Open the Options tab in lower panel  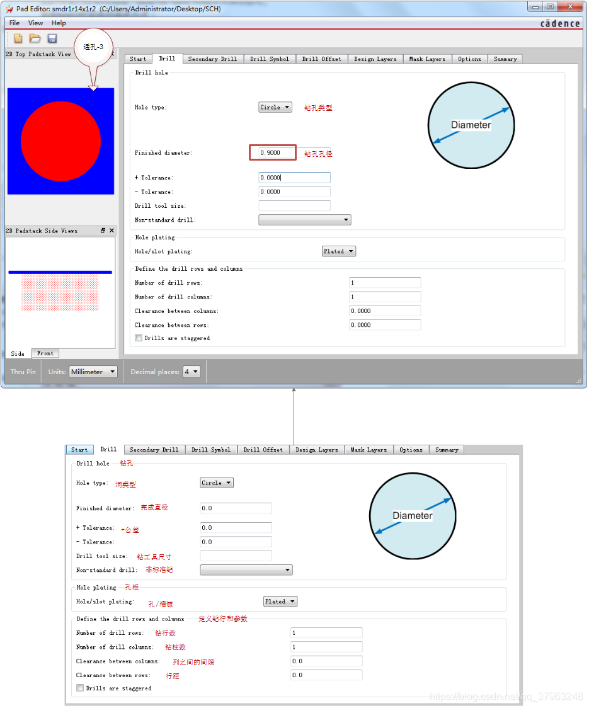click(411, 450)
